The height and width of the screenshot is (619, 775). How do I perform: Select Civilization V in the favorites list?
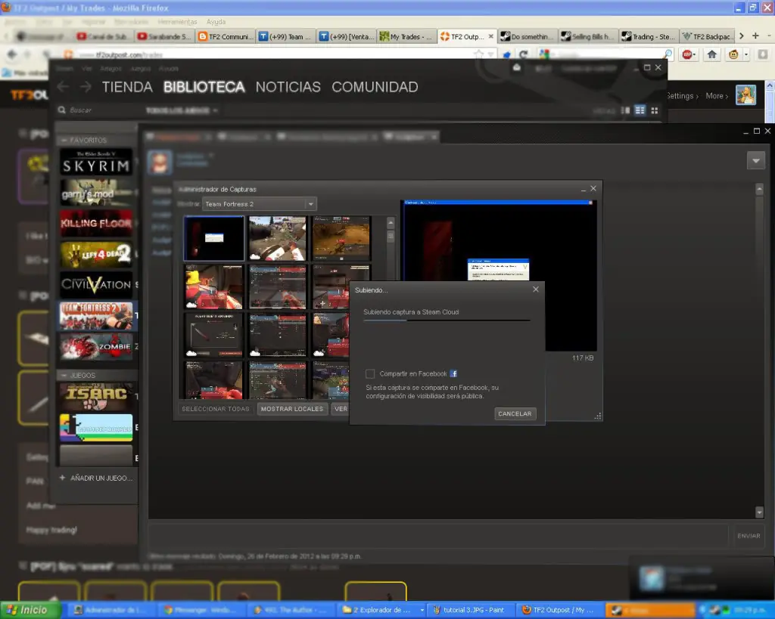pyautogui.click(x=96, y=284)
